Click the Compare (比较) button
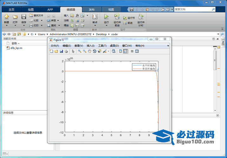Image resolution: width=227 pixels, height=158 pixels. (34, 21)
